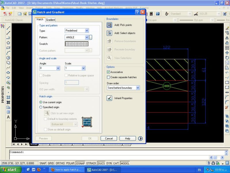230x173 pixels.
Task: Open the Scale dropdown
Action: (83, 68)
